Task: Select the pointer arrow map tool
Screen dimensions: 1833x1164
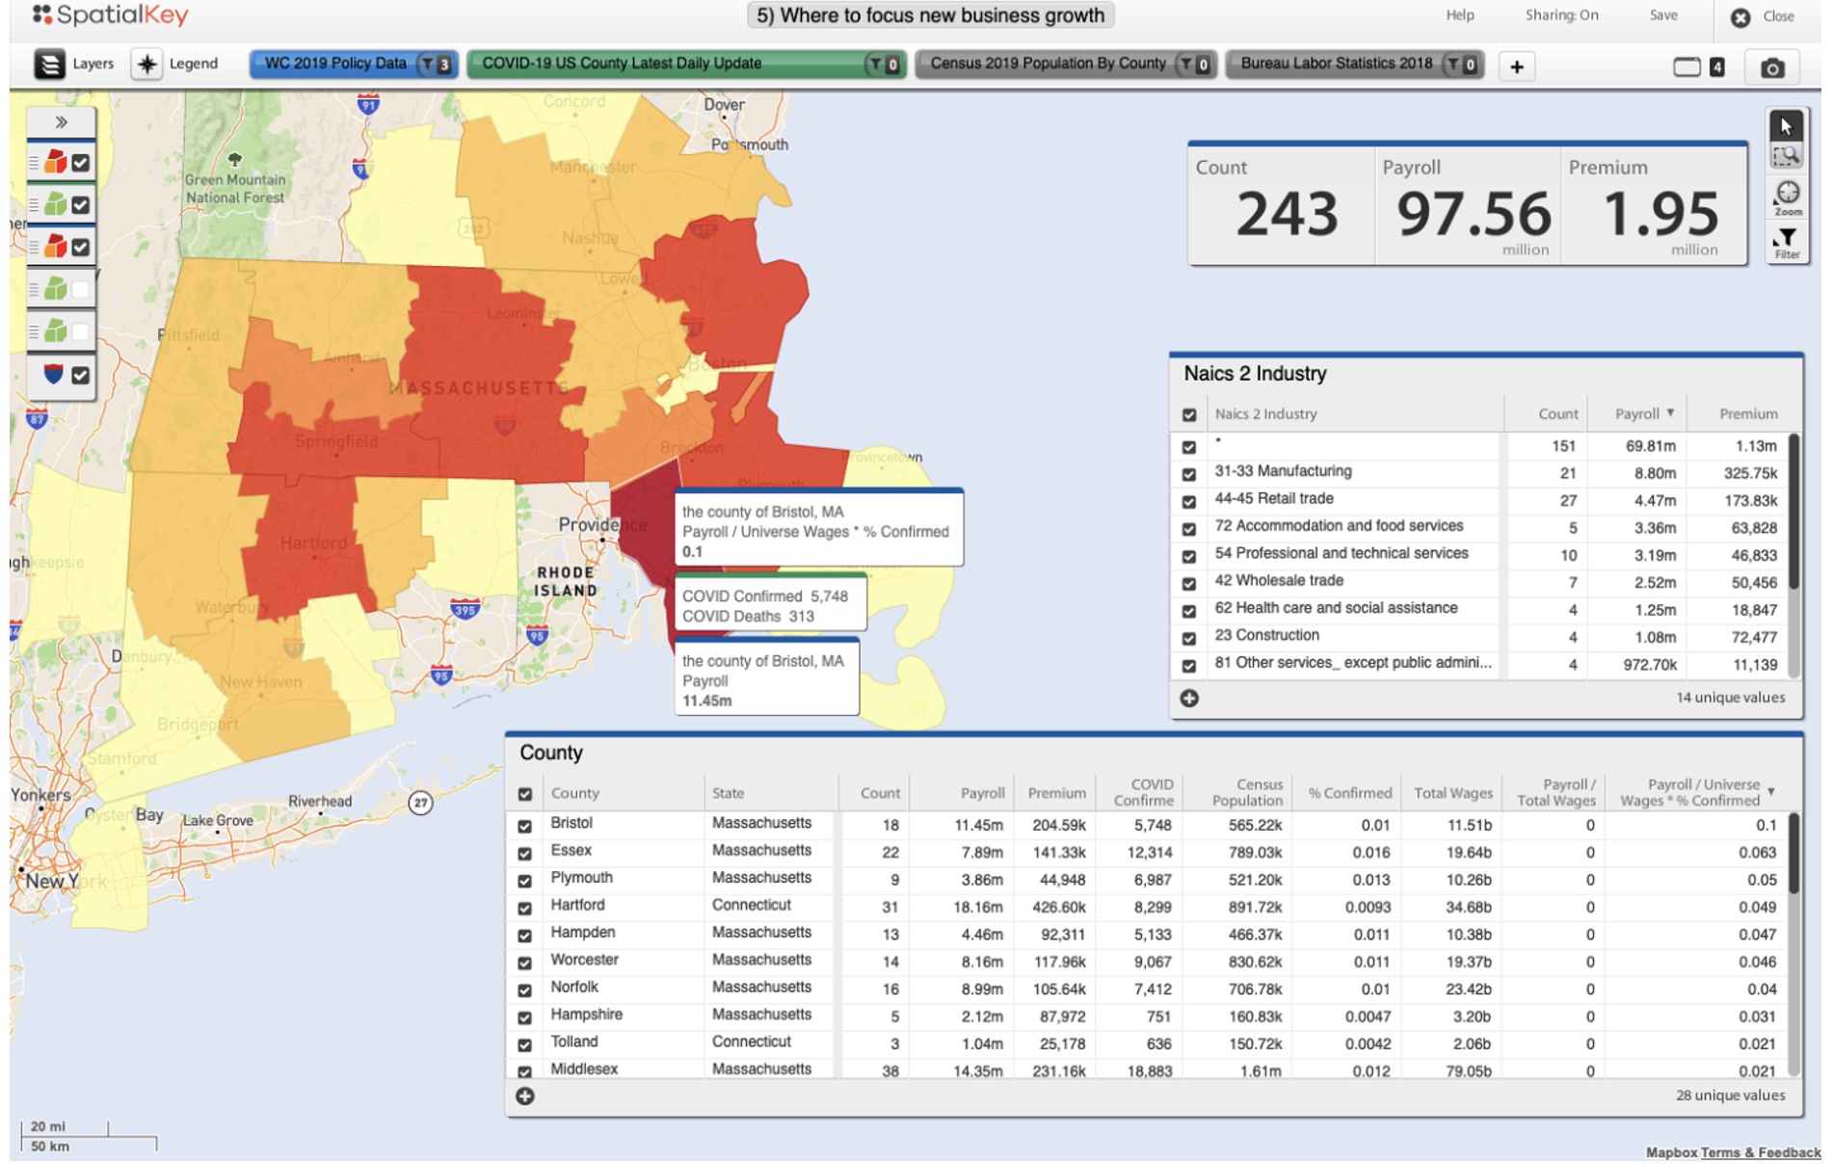Action: tap(1786, 125)
